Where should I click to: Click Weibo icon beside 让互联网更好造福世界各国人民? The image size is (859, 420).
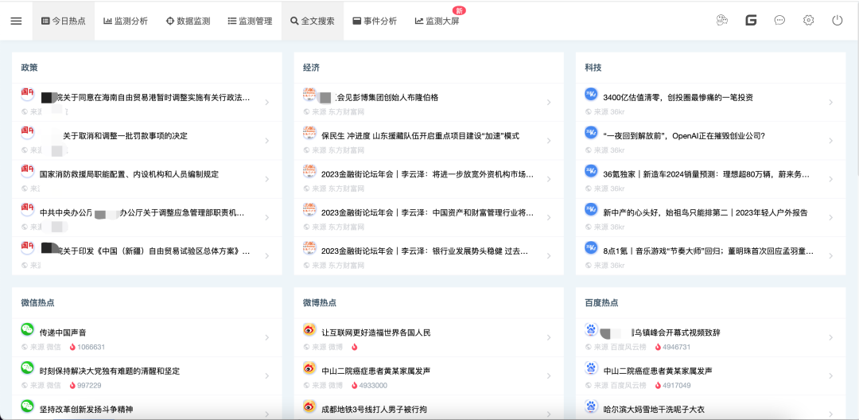click(x=309, y=329)
